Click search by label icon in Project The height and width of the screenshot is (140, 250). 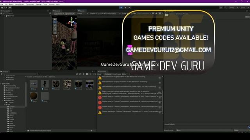pyautogui.click(x=84, y=74)
